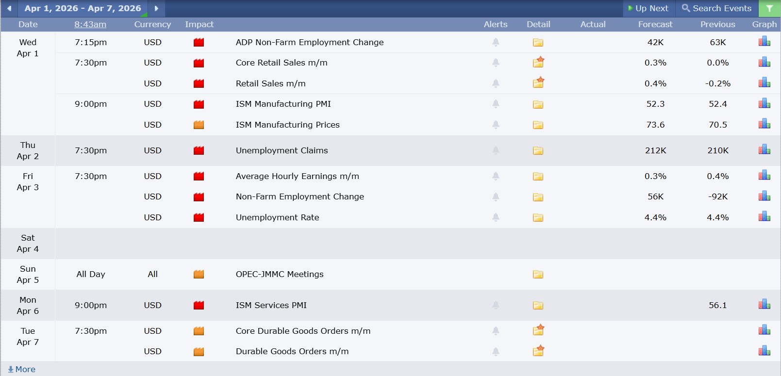This screenshot has width=781, height=376.
Task: Toggle alert bell for Non-Farm Employment Change
Action: 496,196
